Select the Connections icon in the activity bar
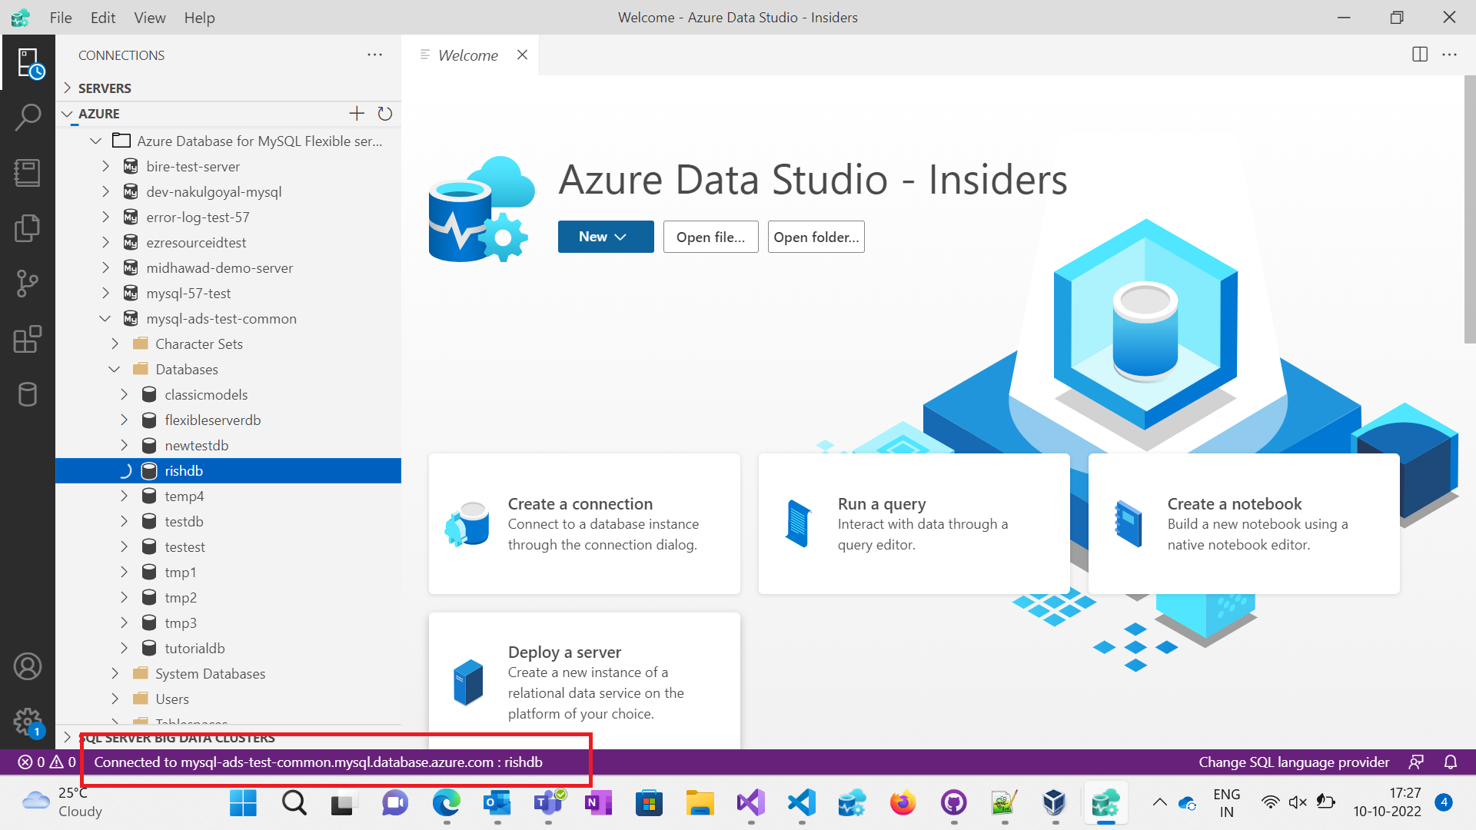Image resolution: width=1476 pixels, height=830 pixels. (x=28, y=61)
